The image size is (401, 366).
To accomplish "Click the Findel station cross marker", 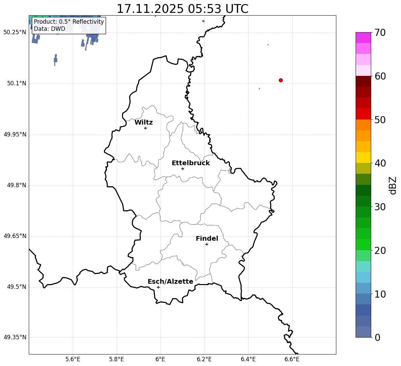I will pyautogui.click(x=207, y=244).
